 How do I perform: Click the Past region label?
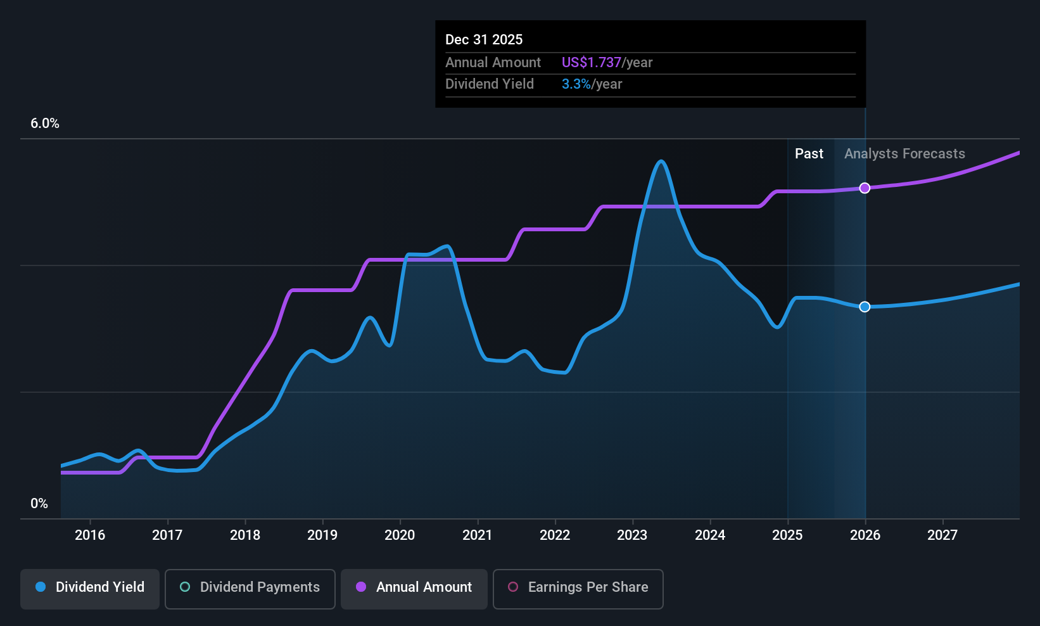(809, 153)
